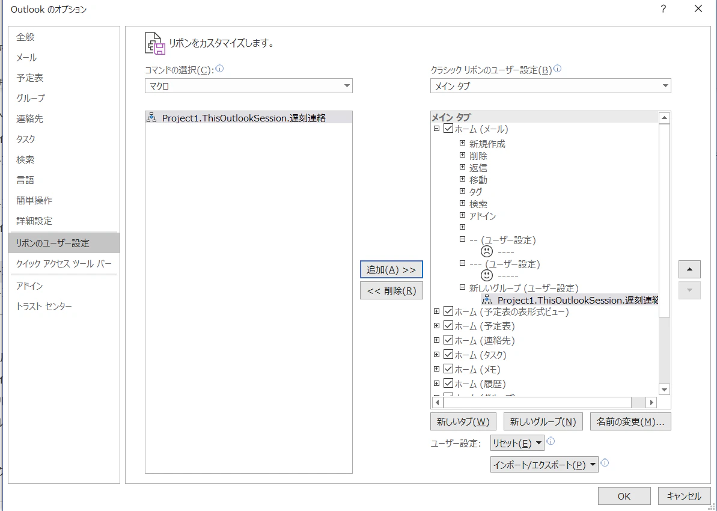Click the info icon beside コマンドの選択
This screenshot has width=717, height=511.
coord(220,69)
